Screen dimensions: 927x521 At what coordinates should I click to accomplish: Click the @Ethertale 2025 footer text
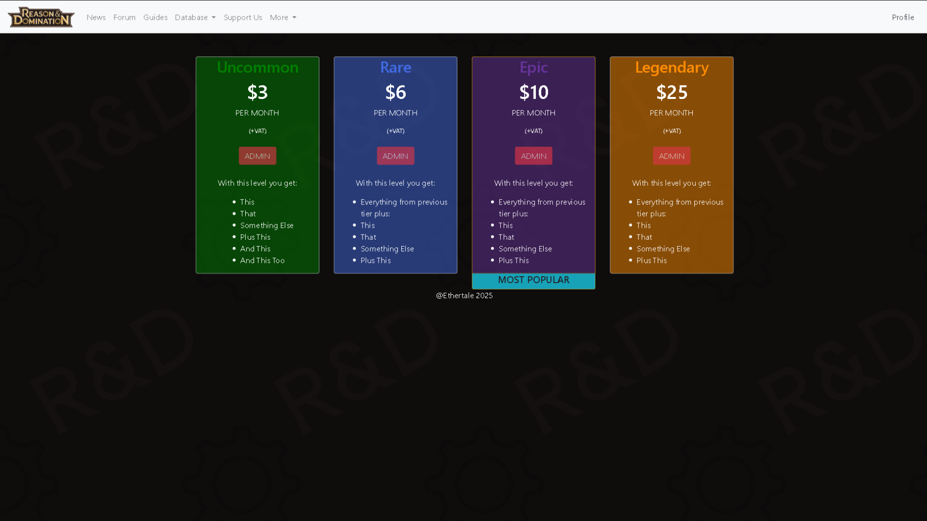464,295
